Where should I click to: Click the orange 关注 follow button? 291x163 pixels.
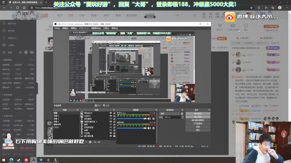click(222, 38)
